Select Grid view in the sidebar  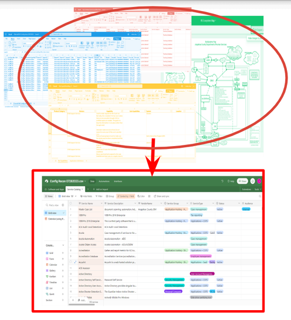pos(55,213)
